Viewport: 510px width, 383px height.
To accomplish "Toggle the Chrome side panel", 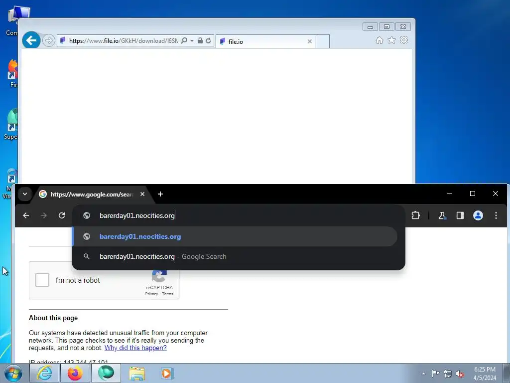I will [460, 215].
